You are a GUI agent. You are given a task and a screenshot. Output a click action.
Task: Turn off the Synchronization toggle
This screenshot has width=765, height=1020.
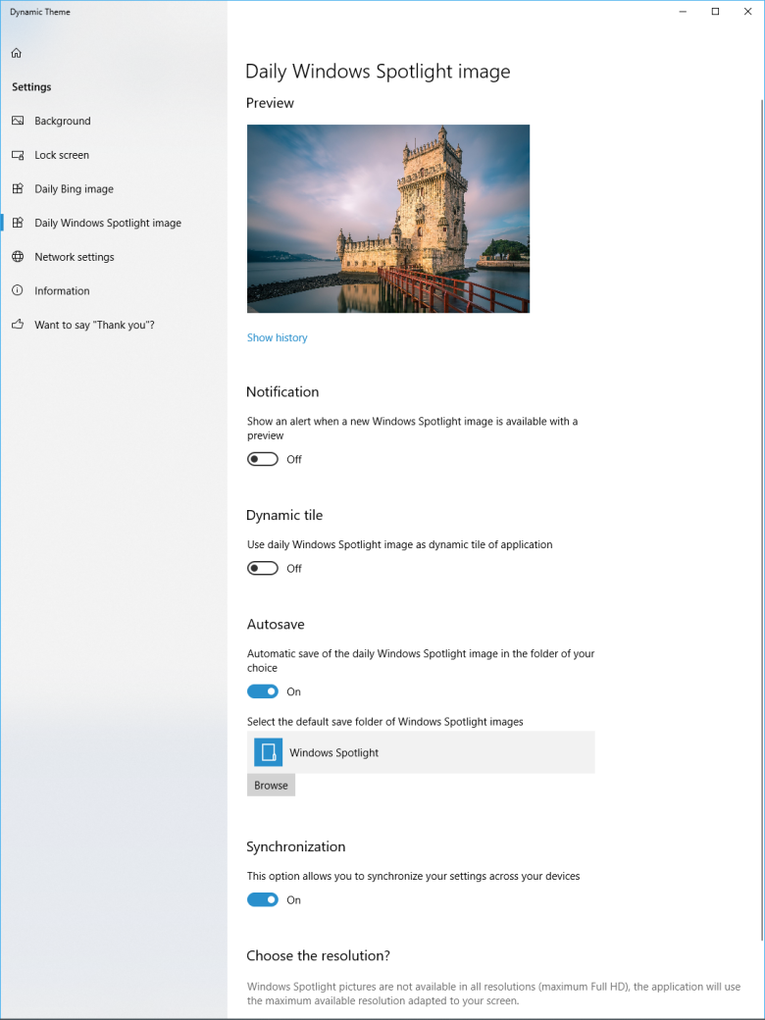tap(263, 899)
